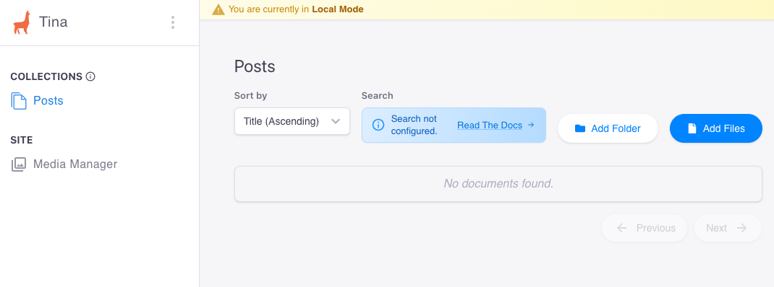Open the Sort by Title (Ascending) dropdown
This screenshot has height=287, width=774.
(292, 121)
